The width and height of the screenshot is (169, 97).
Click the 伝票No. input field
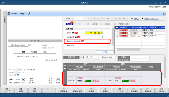pyautogui.click(x=140, y=57)
